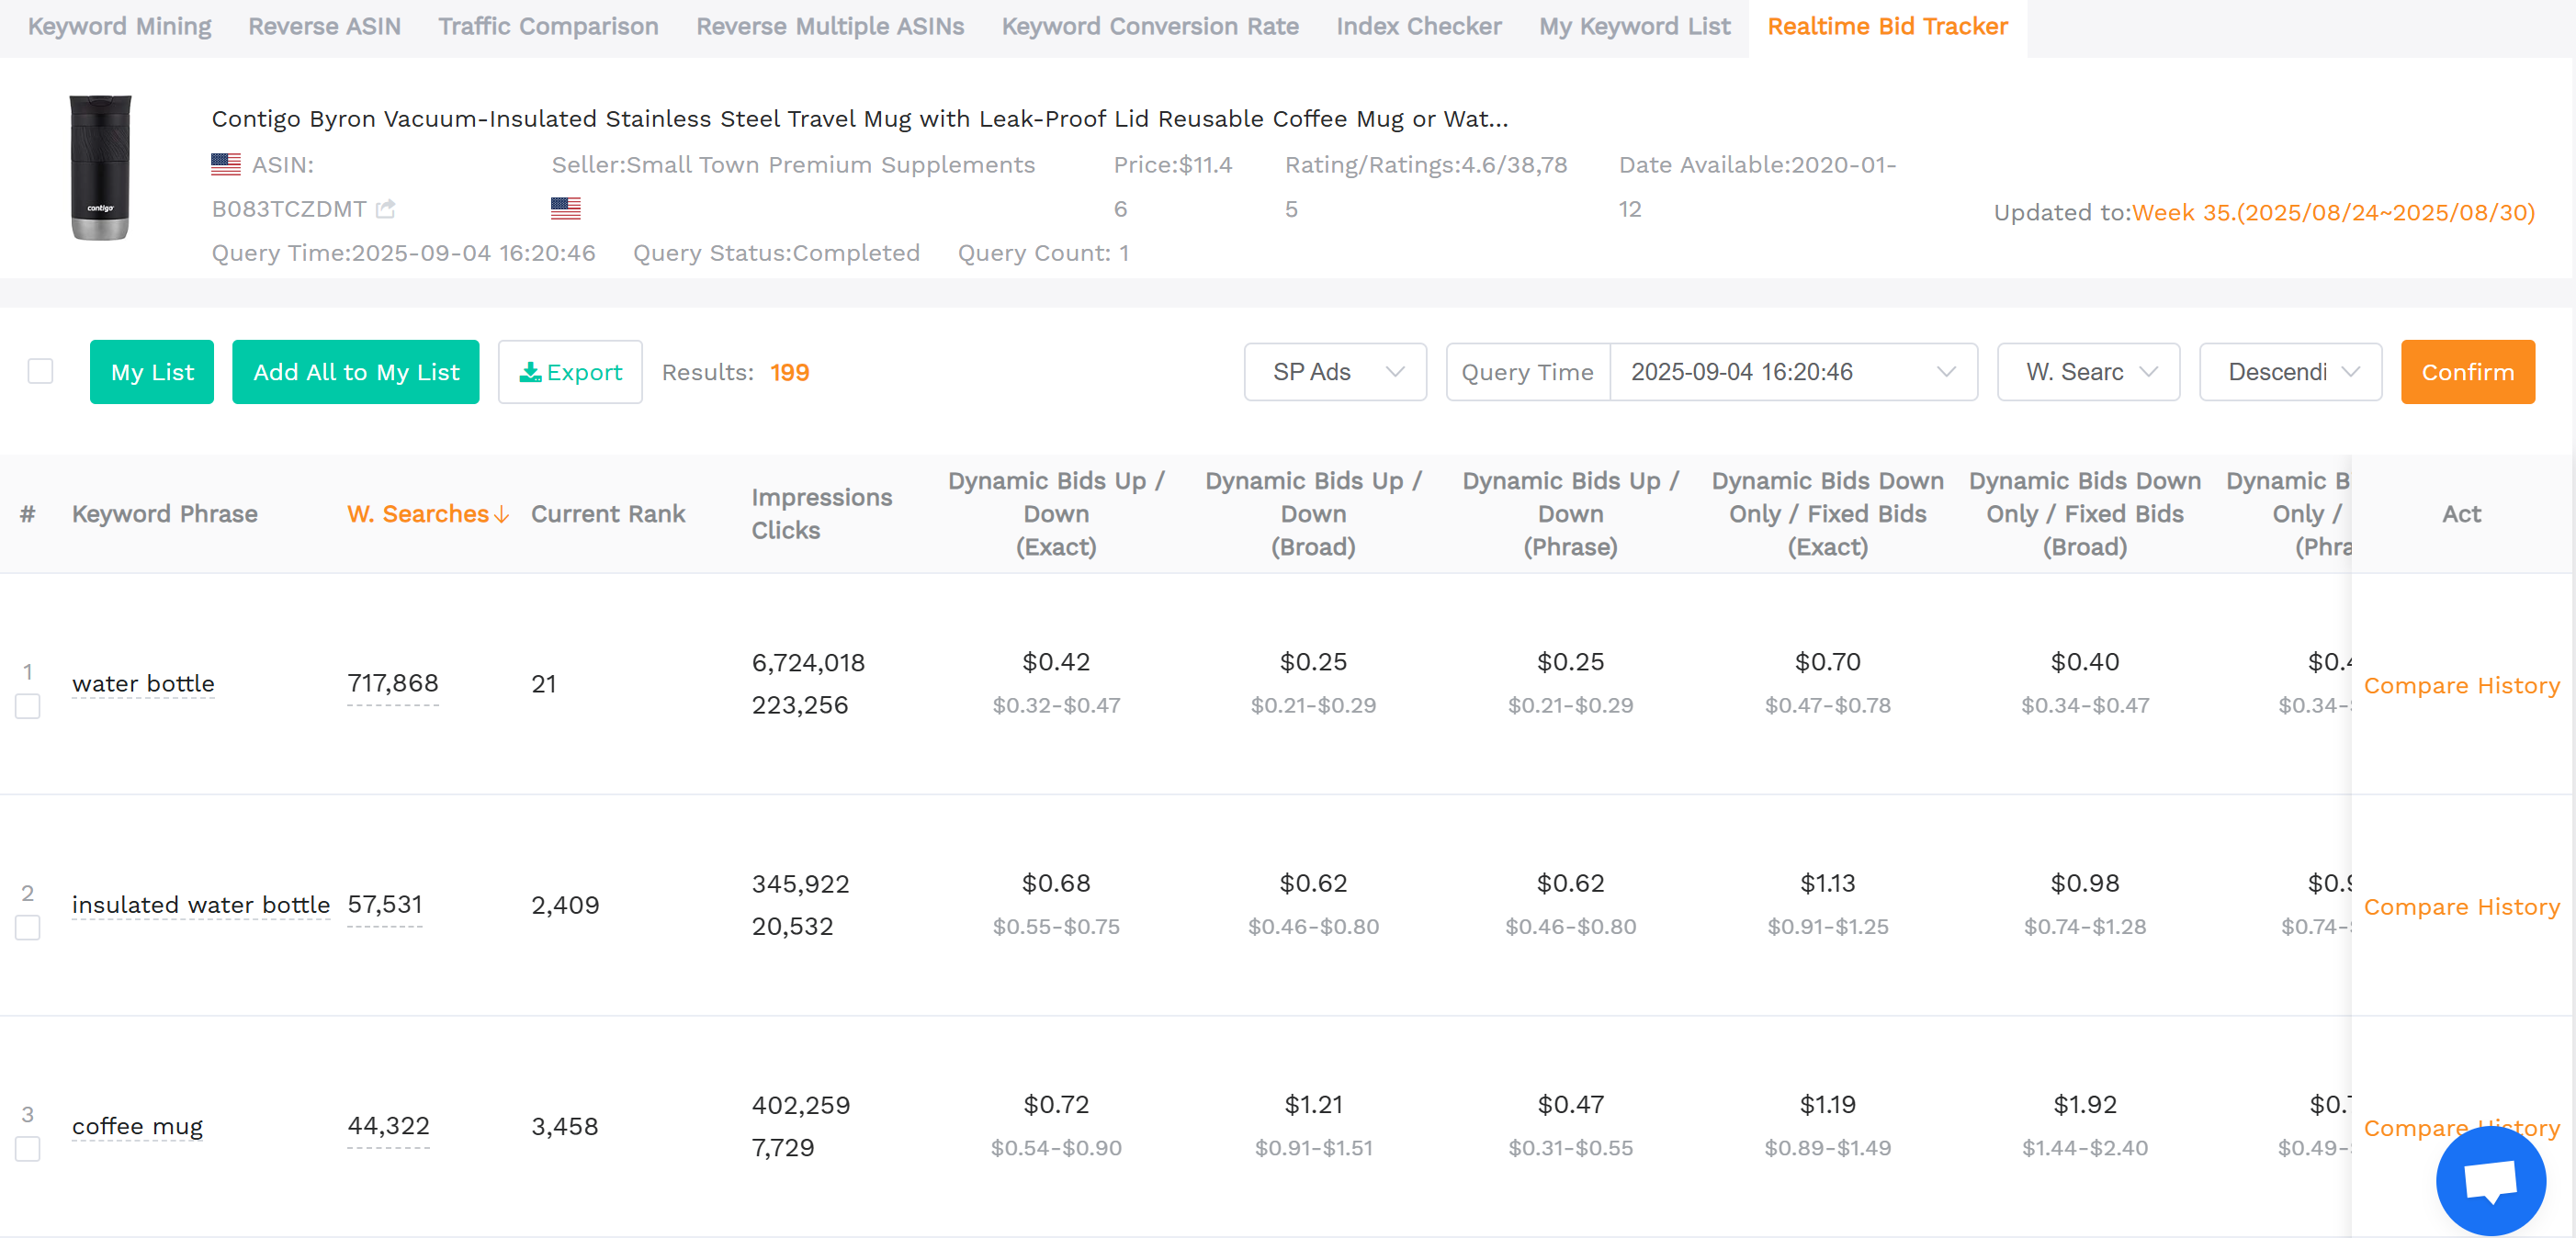The width and height of the screenshot is (2576, 1238).
Task: Click the Contigo mug product thumbnail
Action: click(100, 167)
